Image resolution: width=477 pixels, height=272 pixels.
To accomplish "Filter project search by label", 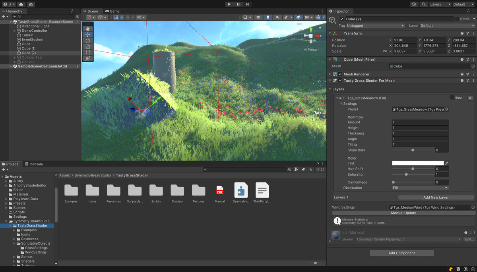I will [303, 169].
